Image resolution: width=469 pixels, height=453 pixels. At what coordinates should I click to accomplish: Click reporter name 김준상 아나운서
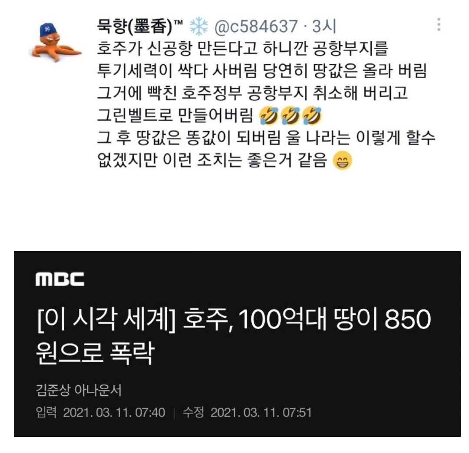tap(79, 390)
